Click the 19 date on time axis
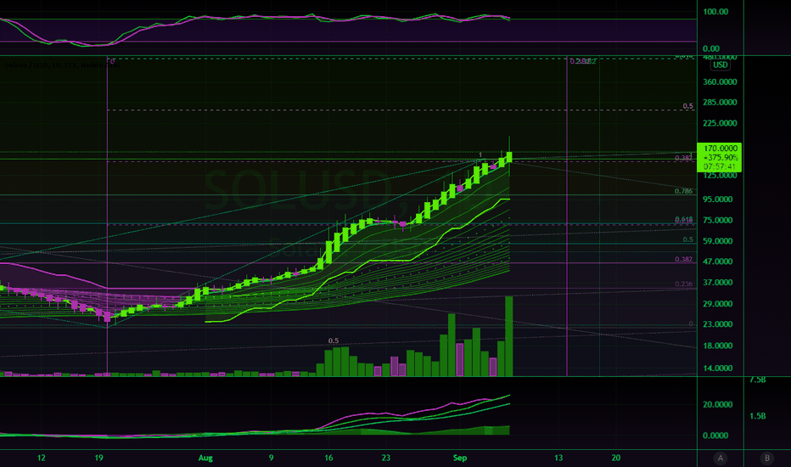The height and width of the screenshot is (467, 791). pyautogui.click(x=98, y=458)
